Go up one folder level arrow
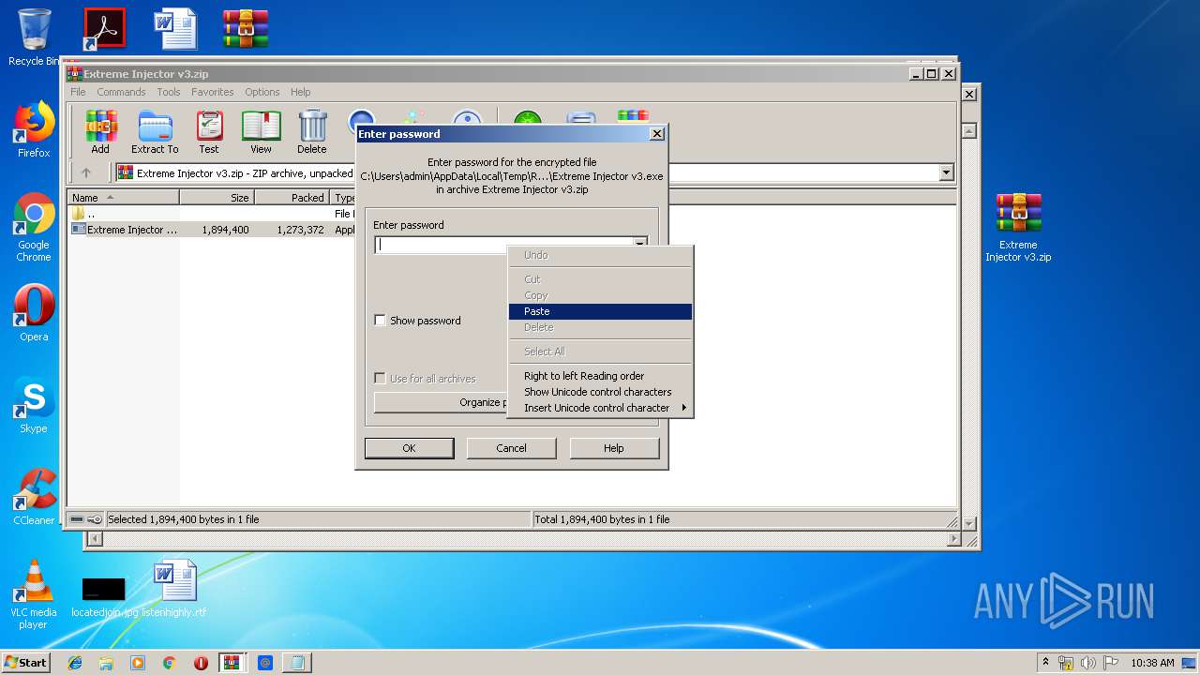 [x=86, y=172]
